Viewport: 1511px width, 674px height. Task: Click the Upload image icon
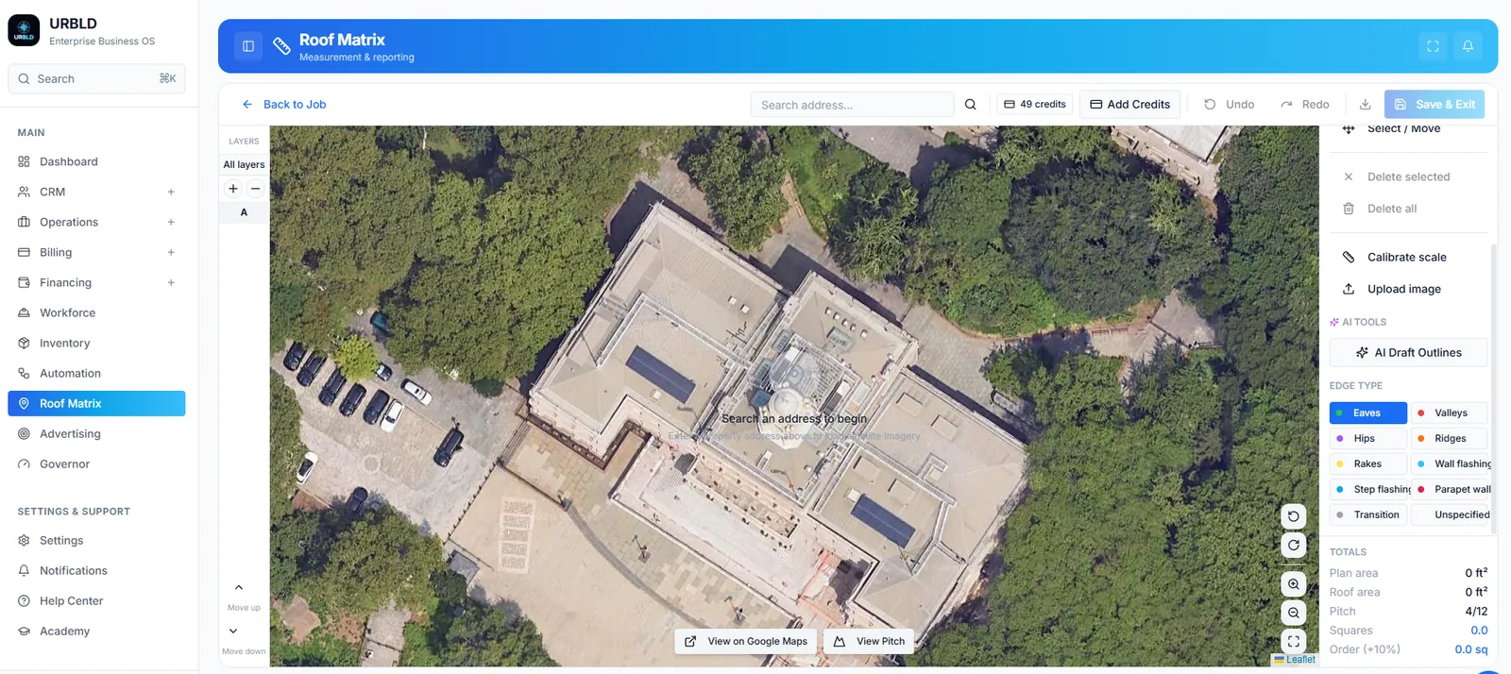point(1349,289)
